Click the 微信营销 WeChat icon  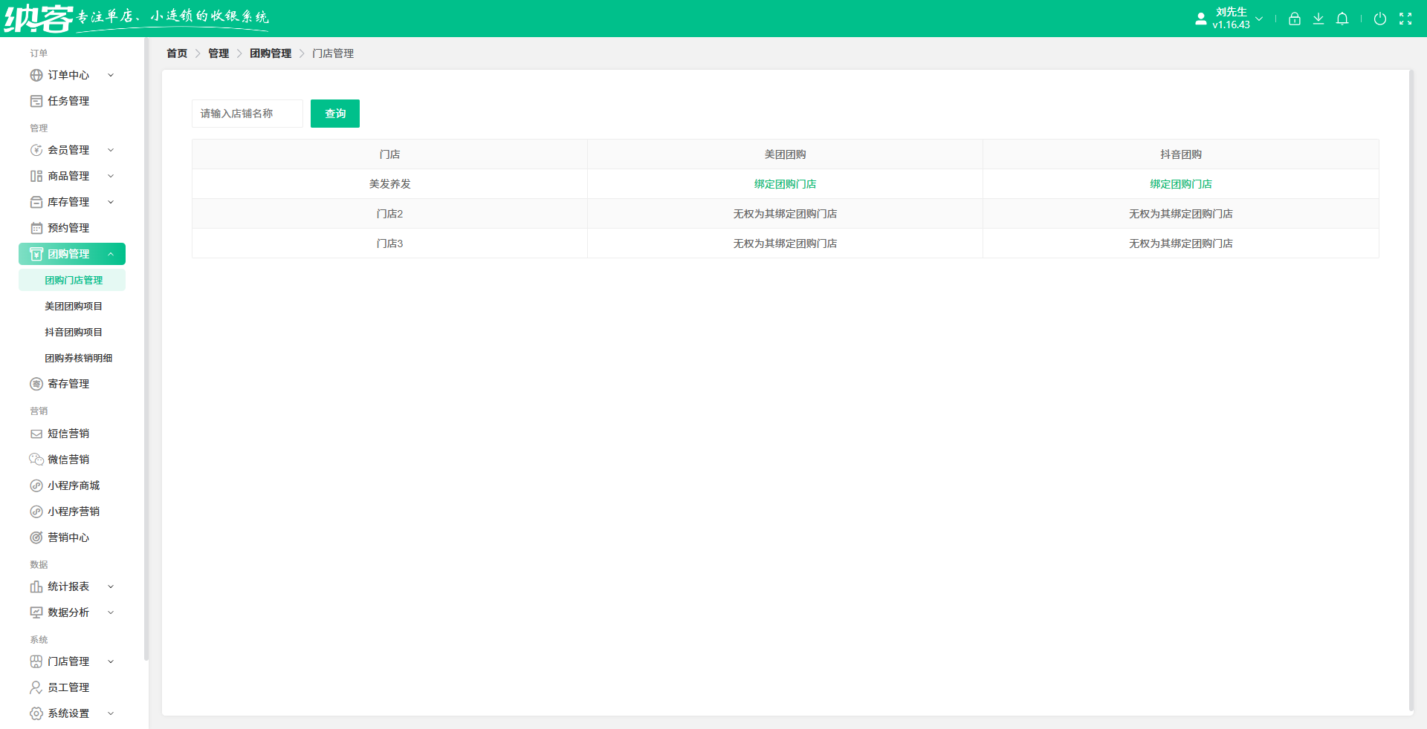(x=36, y=460)
